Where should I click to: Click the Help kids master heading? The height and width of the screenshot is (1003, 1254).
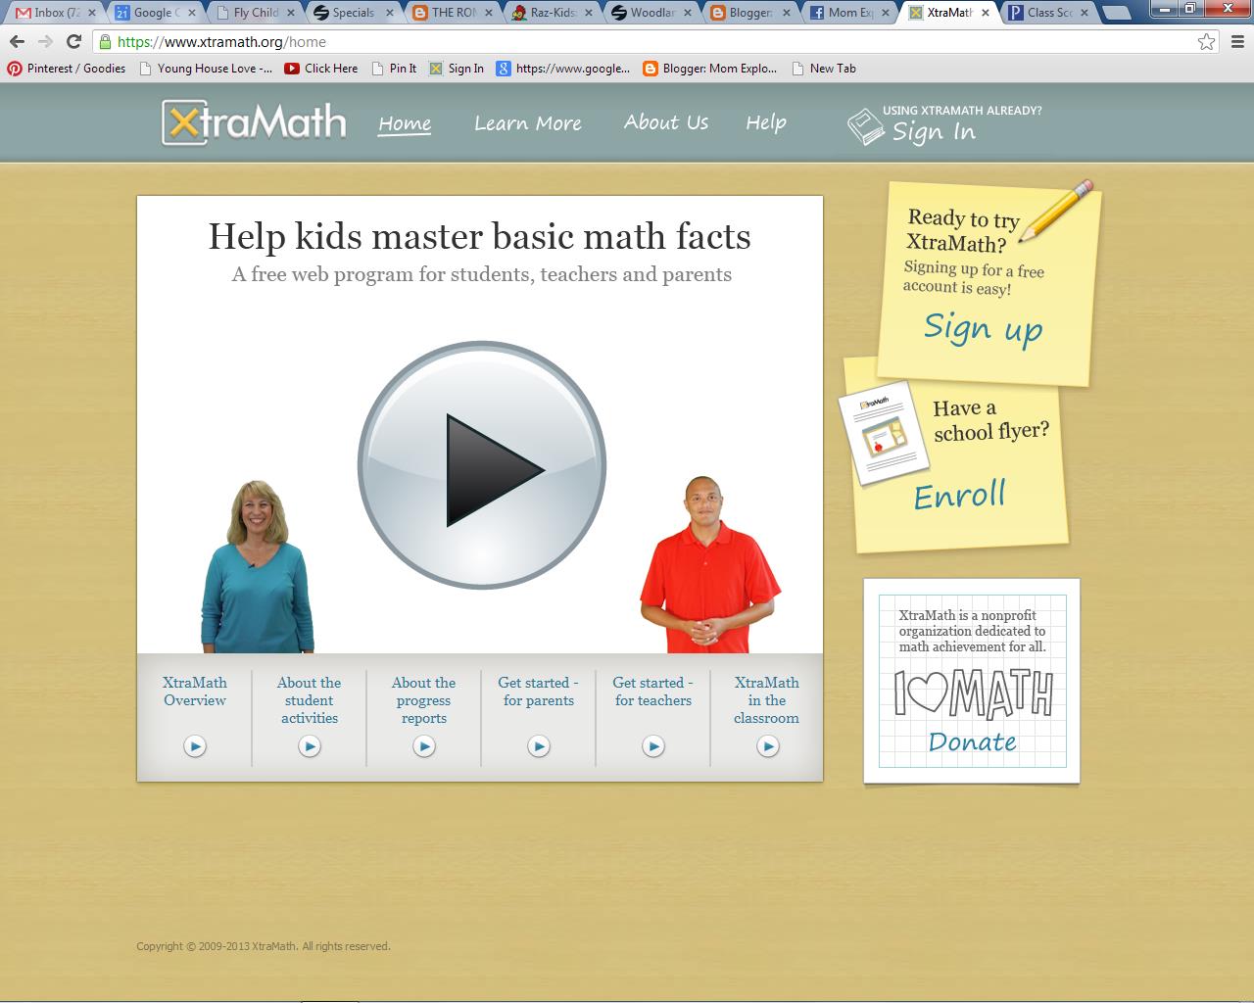[480, 237]
